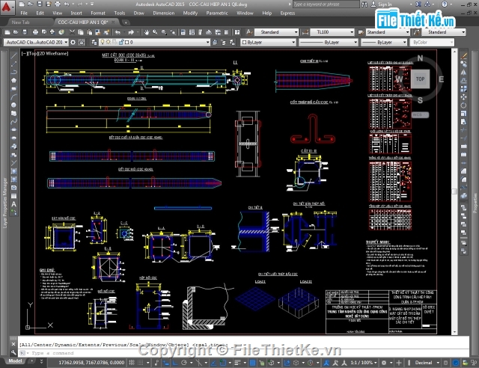Open the Decimal units dropdown in status bar
The image size is (479, 368).
click(427, 363)
